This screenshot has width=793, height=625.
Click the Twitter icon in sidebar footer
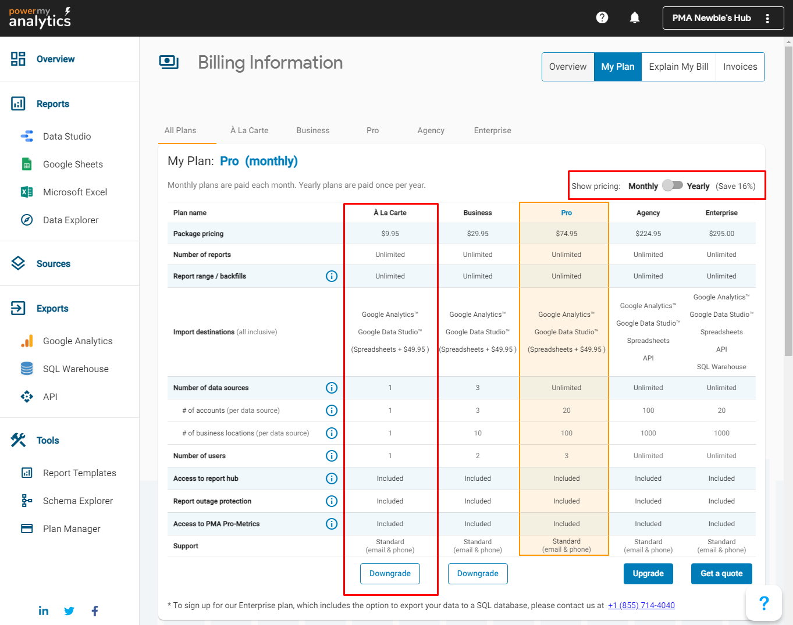[x=69, y=610]
